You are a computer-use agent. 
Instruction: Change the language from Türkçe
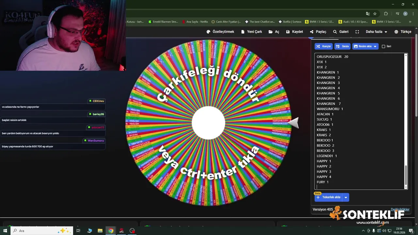403,32
